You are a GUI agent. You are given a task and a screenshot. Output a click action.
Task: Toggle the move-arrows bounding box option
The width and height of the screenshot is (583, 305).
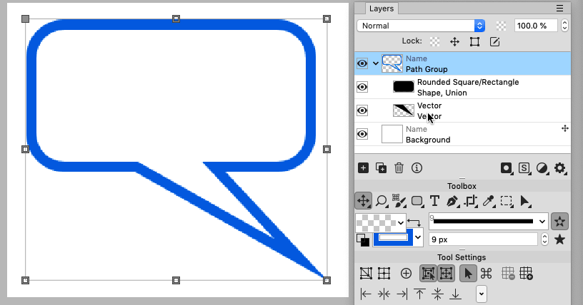[446, 274]
